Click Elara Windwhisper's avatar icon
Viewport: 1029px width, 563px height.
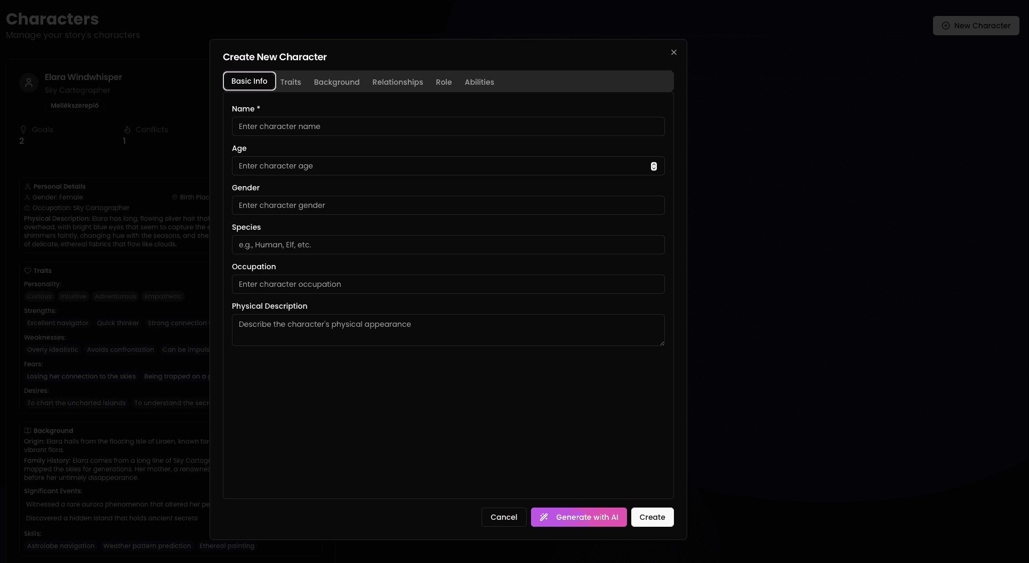29,83
